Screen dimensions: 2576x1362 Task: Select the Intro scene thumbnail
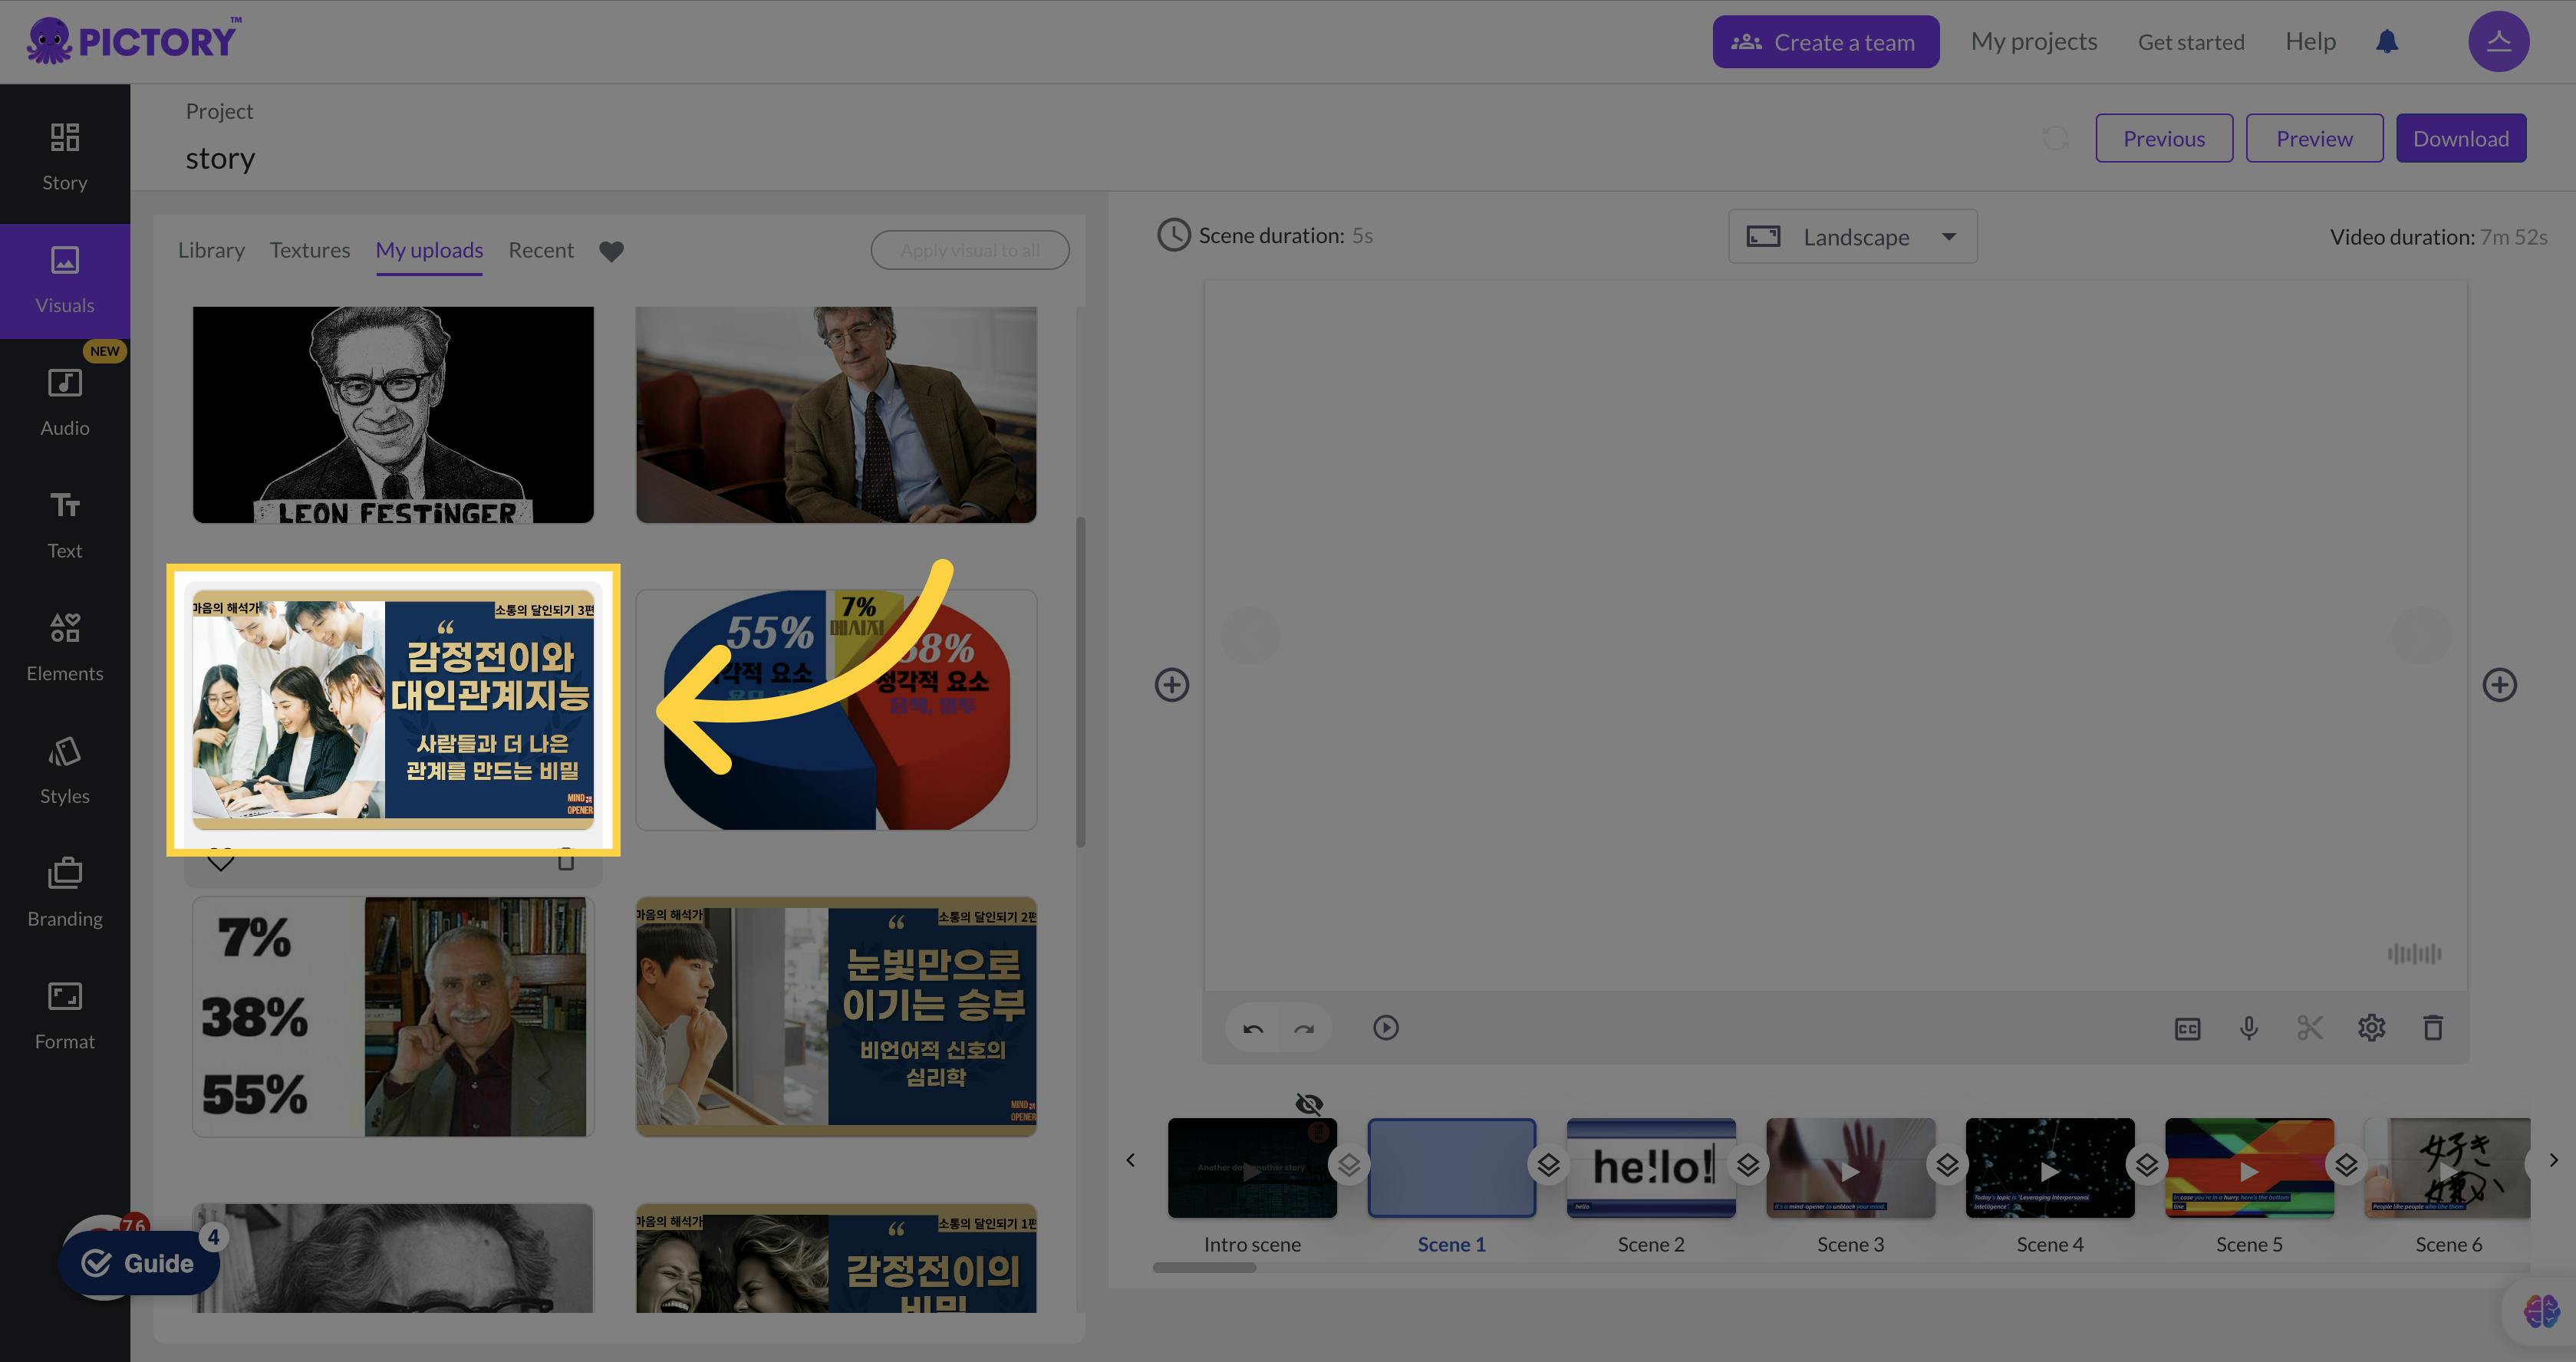point(1252,1168)
